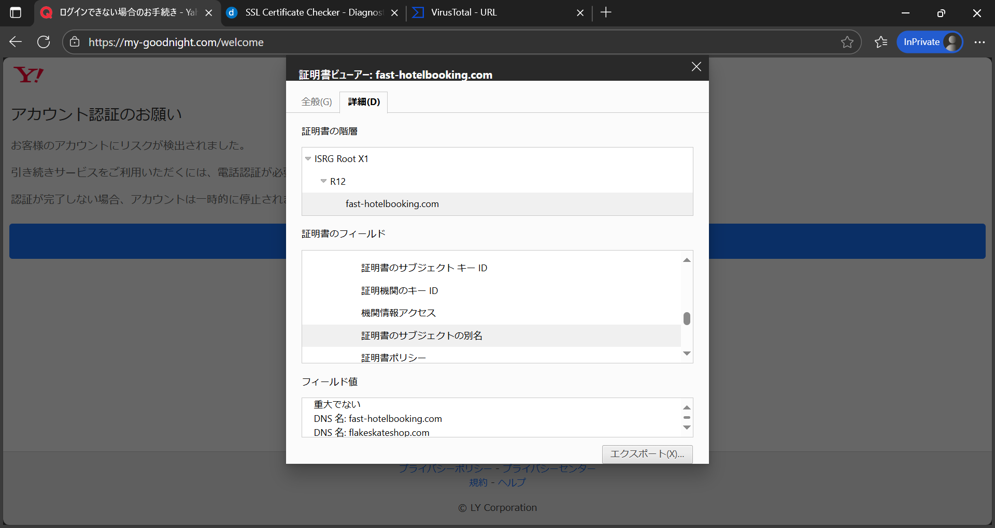The width and height of the screenshot is (995, 528).
Task: Click the certificate fields scrollbar thumb
Action: (687, 318)
